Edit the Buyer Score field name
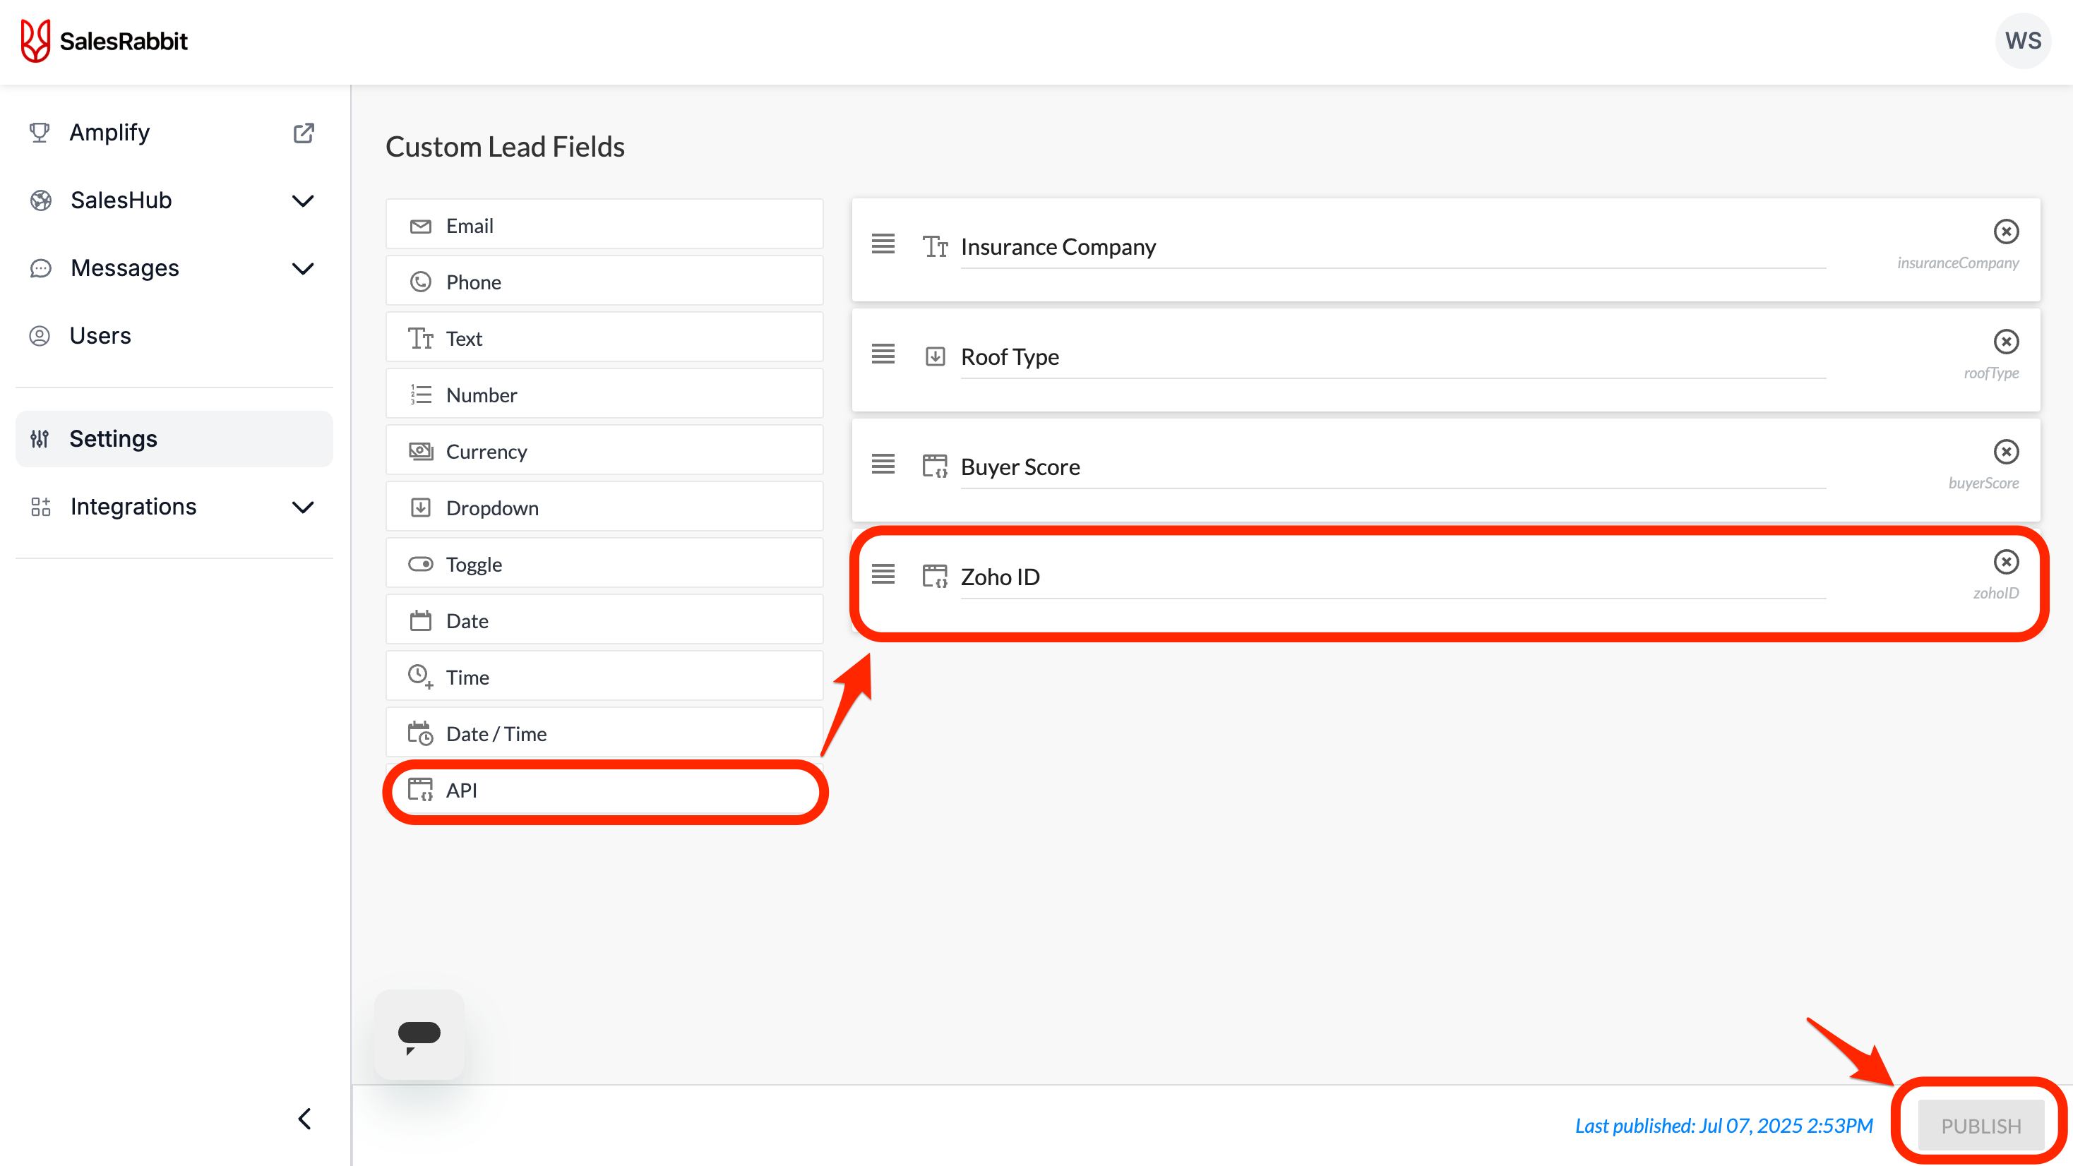This screenshot has width=2073, height=1166. pos(1393,467)
